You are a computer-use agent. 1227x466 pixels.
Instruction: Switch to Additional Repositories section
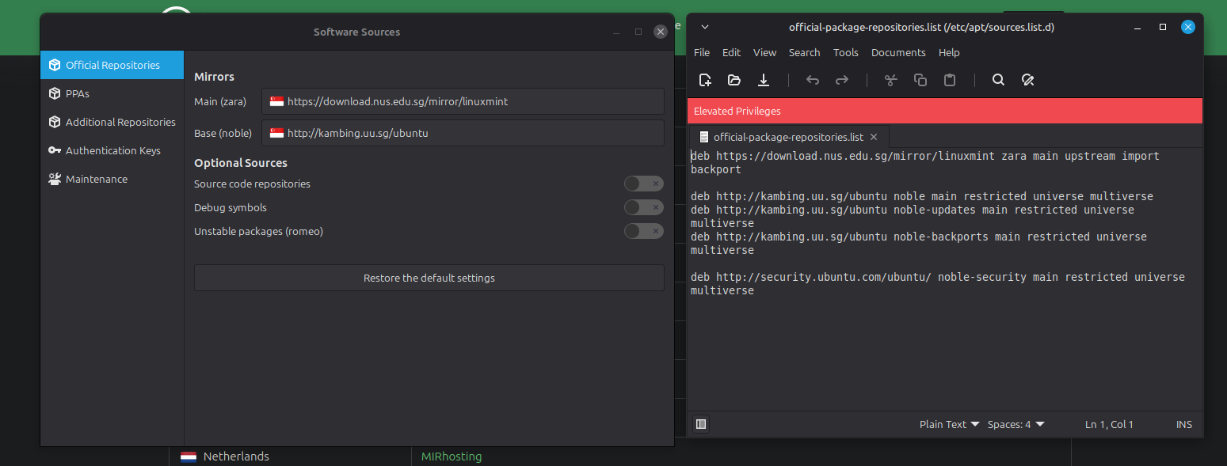tap(112, 122)
